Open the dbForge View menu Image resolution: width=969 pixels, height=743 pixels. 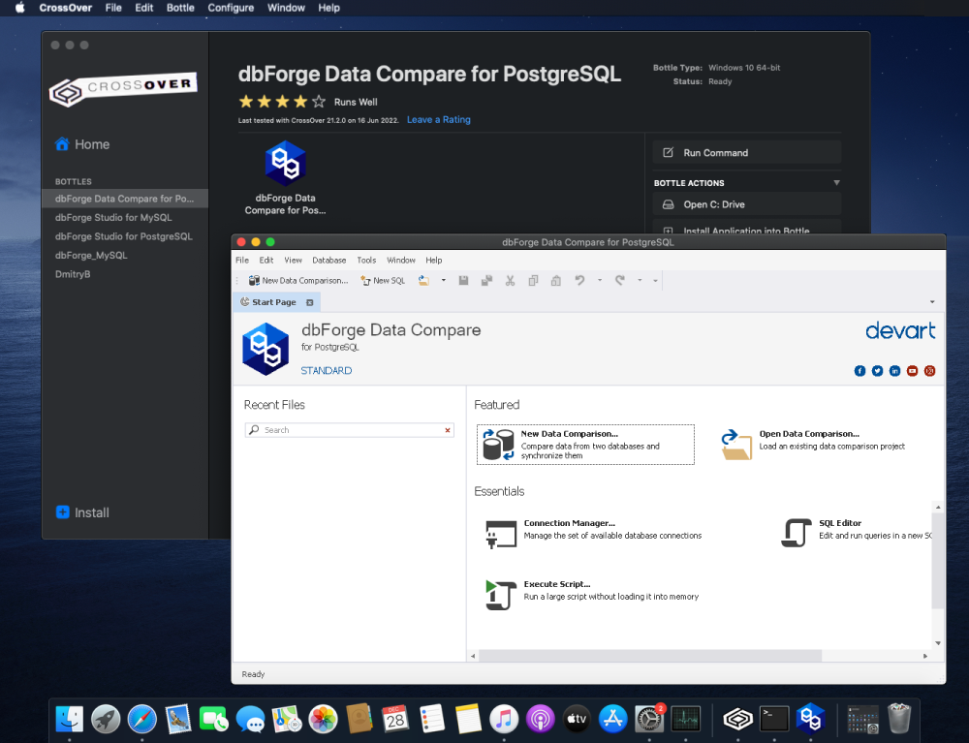(x=293, y=260)
